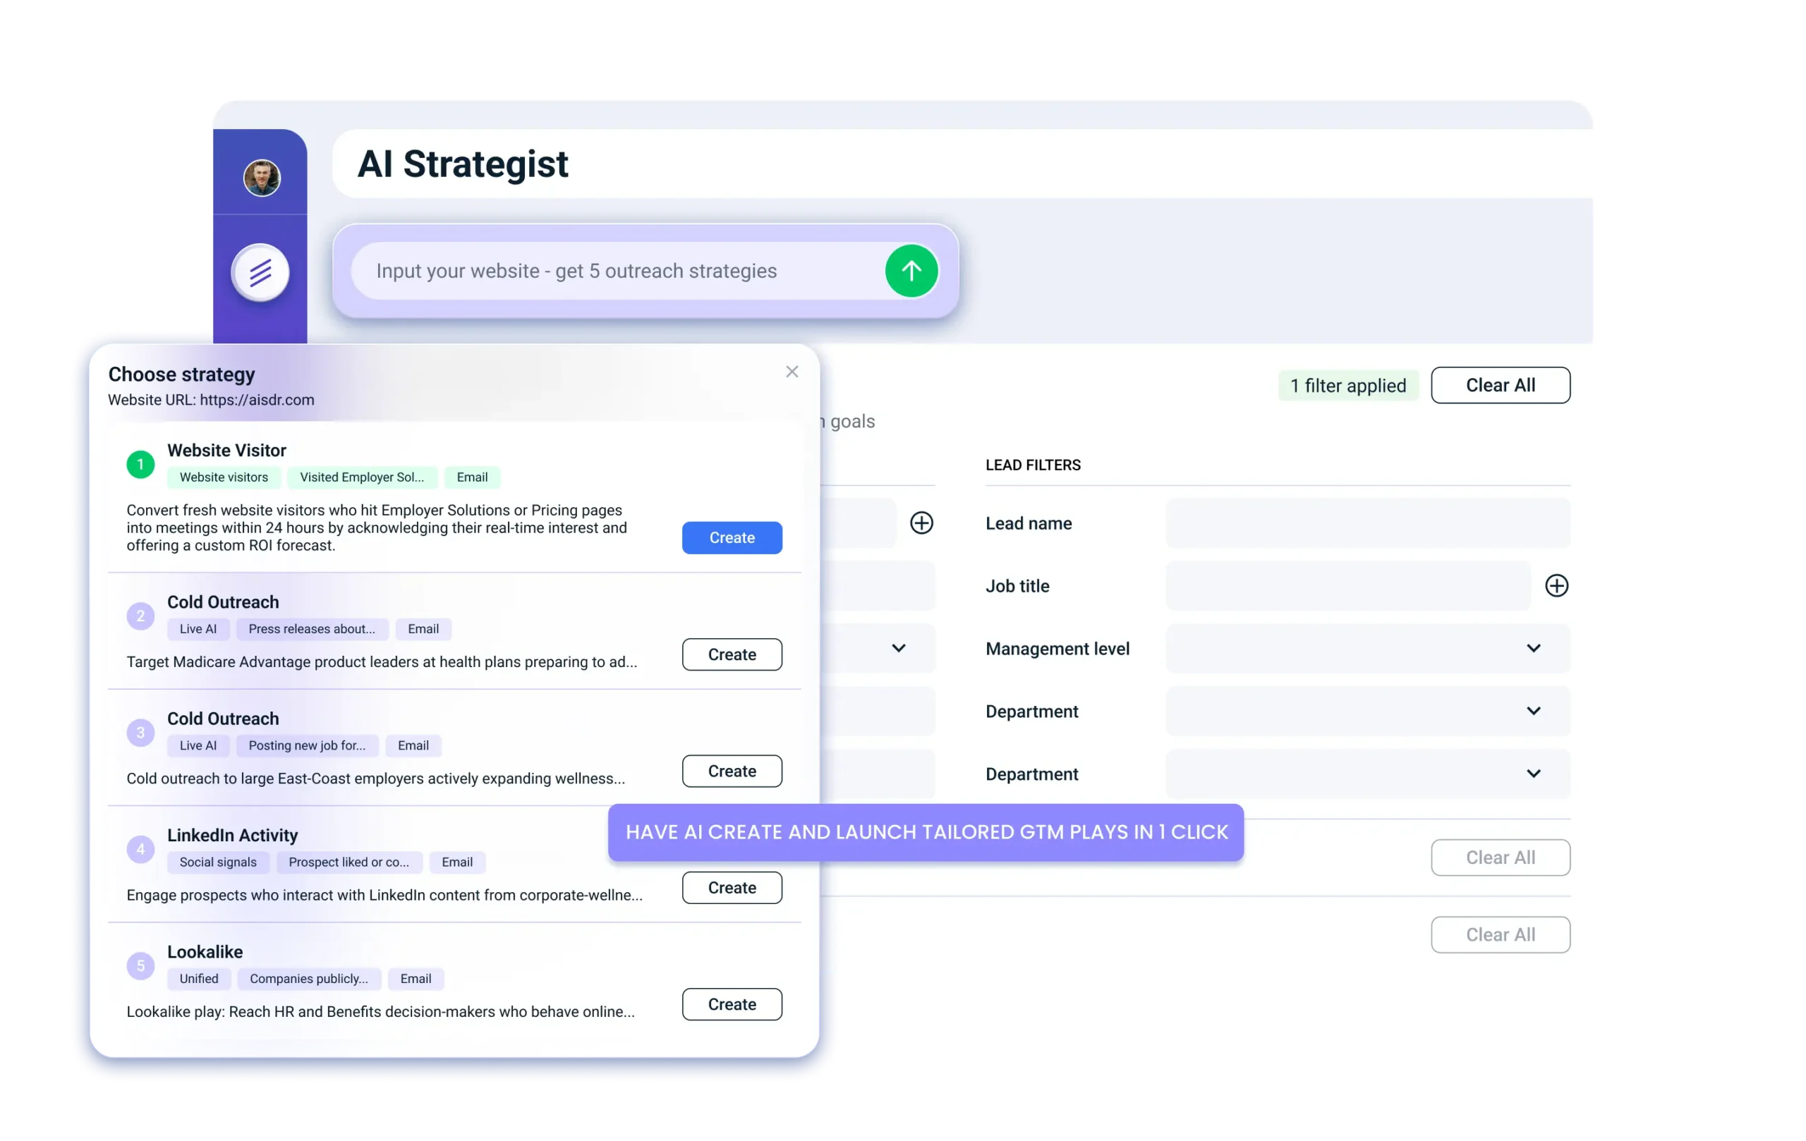The image size is (1806, 1141).
Task: Click the Website visitors tag
Action: tap(224, 477)
